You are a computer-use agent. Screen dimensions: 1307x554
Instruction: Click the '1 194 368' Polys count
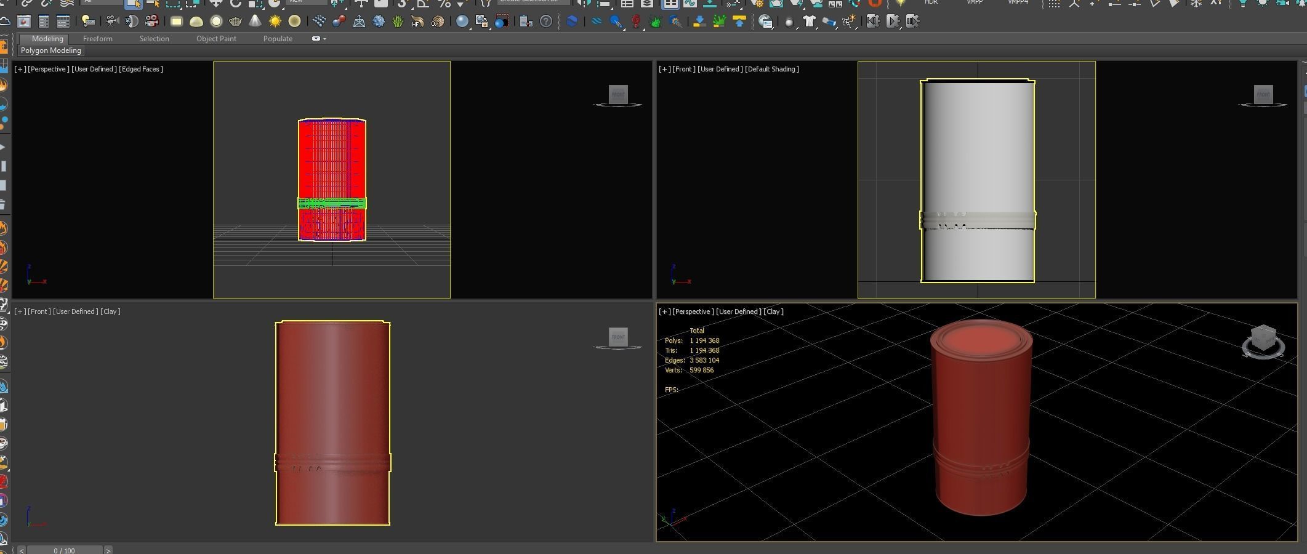point(704,340)
